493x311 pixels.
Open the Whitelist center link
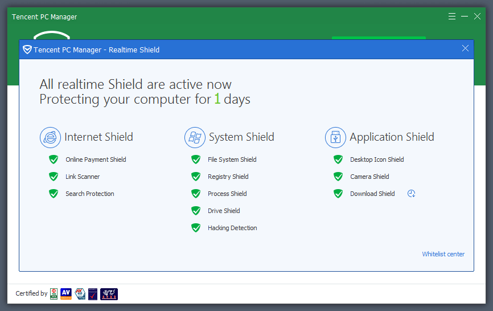(x=443, y=254)
